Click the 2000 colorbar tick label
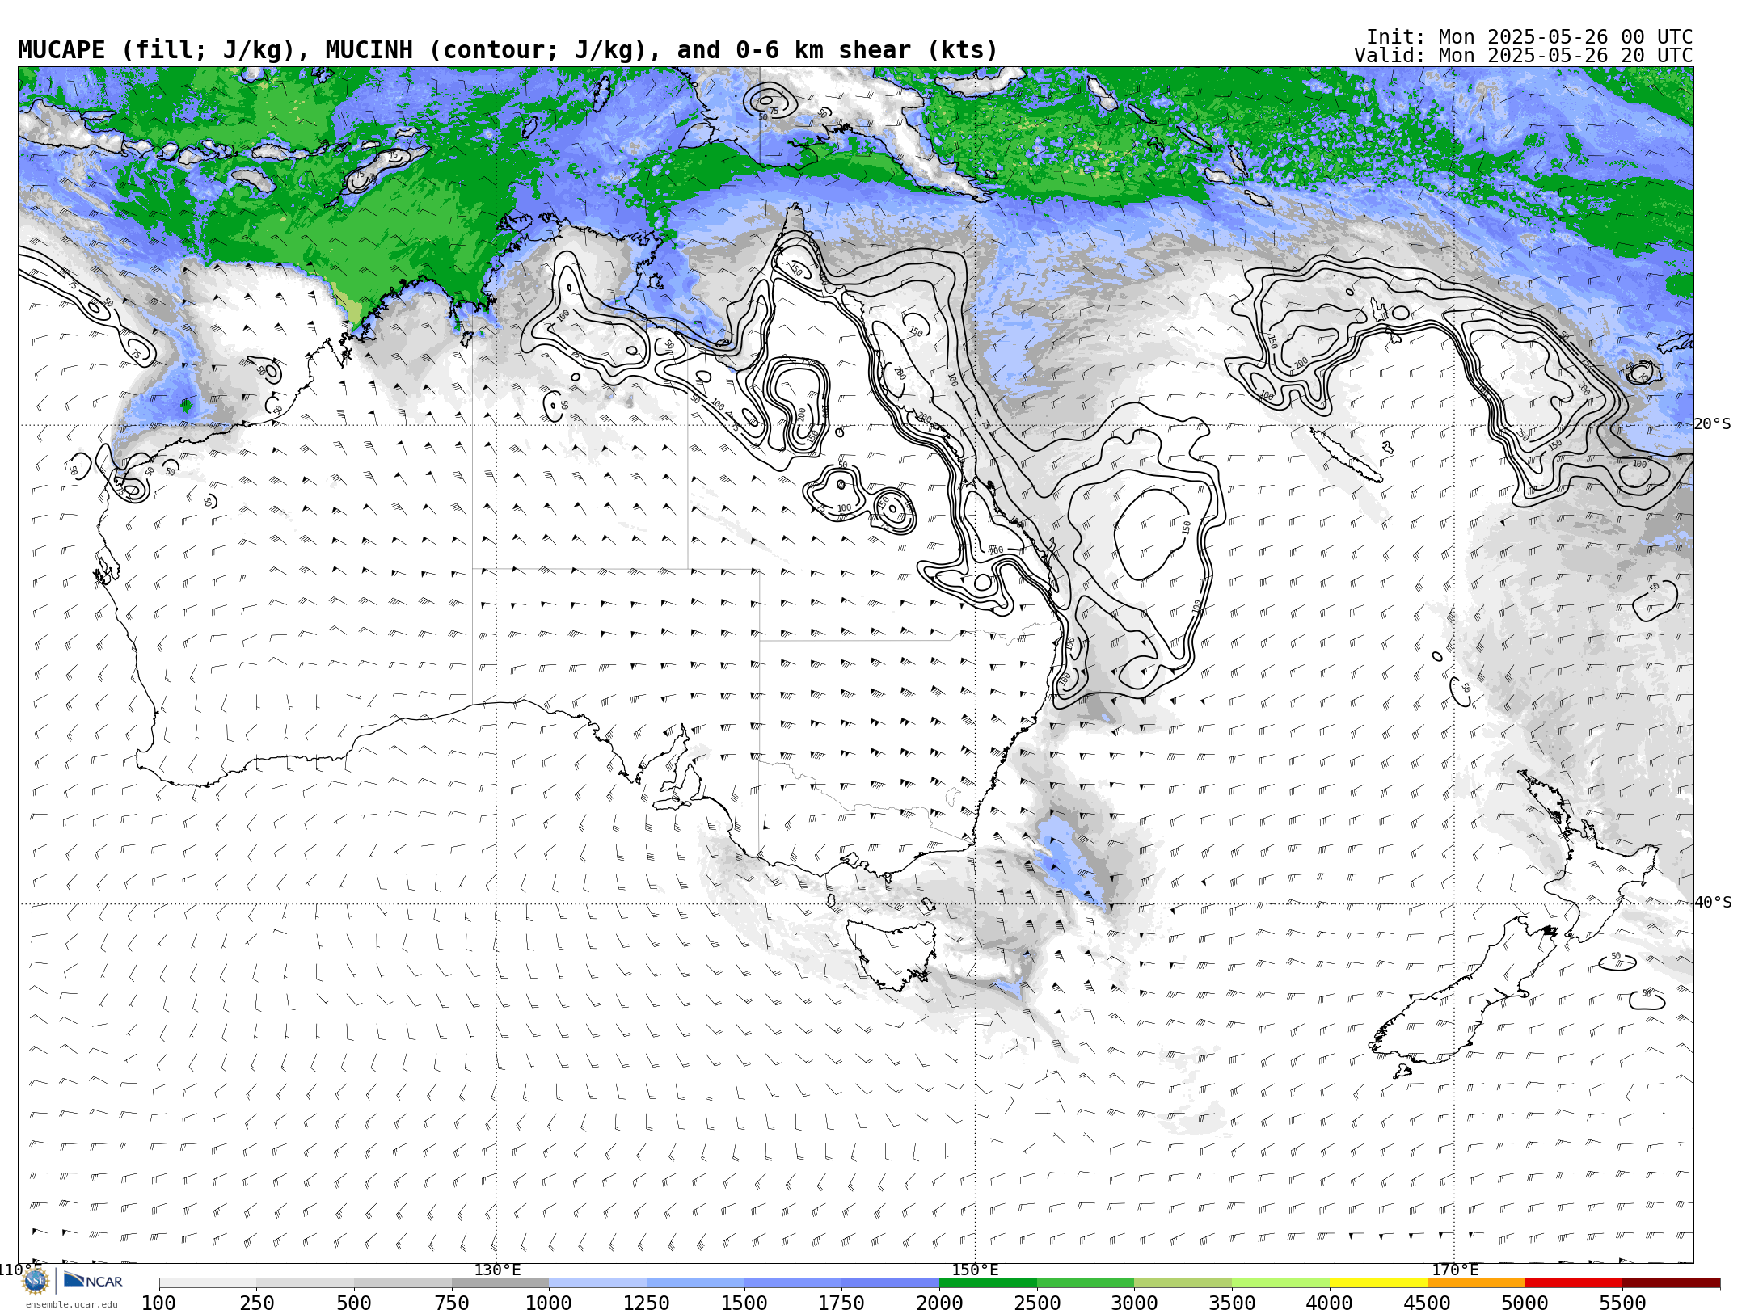 (x=939, y=1303)
